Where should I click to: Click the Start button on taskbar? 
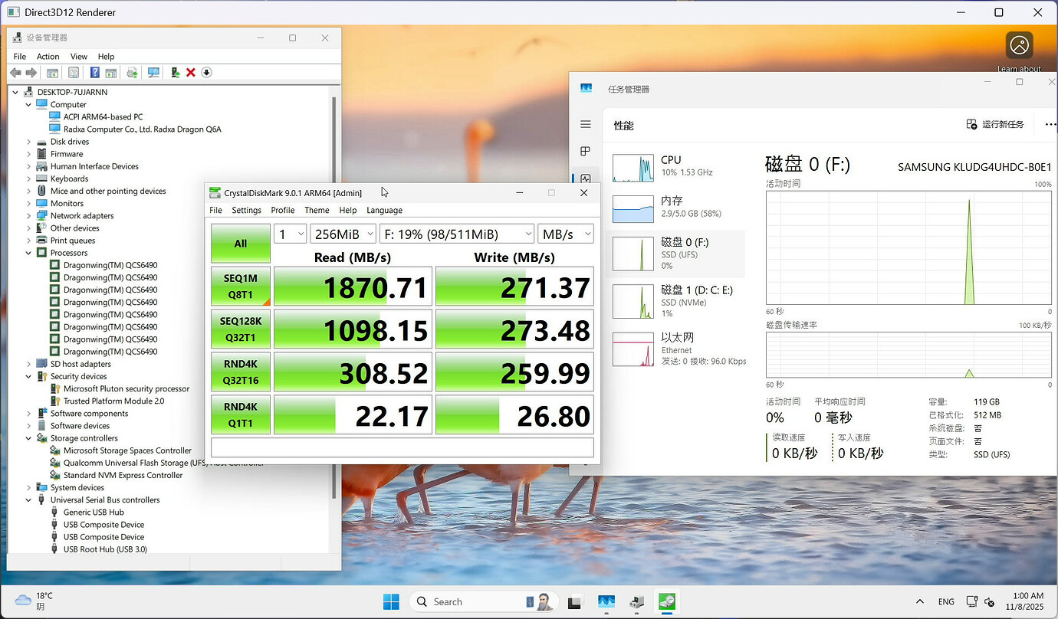pos(391,601)
